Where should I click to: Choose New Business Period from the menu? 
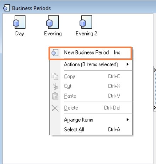coord(91,53)
